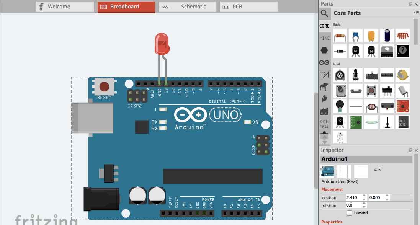Open parts search with magnifier icon
This screenshot has height=225, width=420.
click(x=324, y=13)
